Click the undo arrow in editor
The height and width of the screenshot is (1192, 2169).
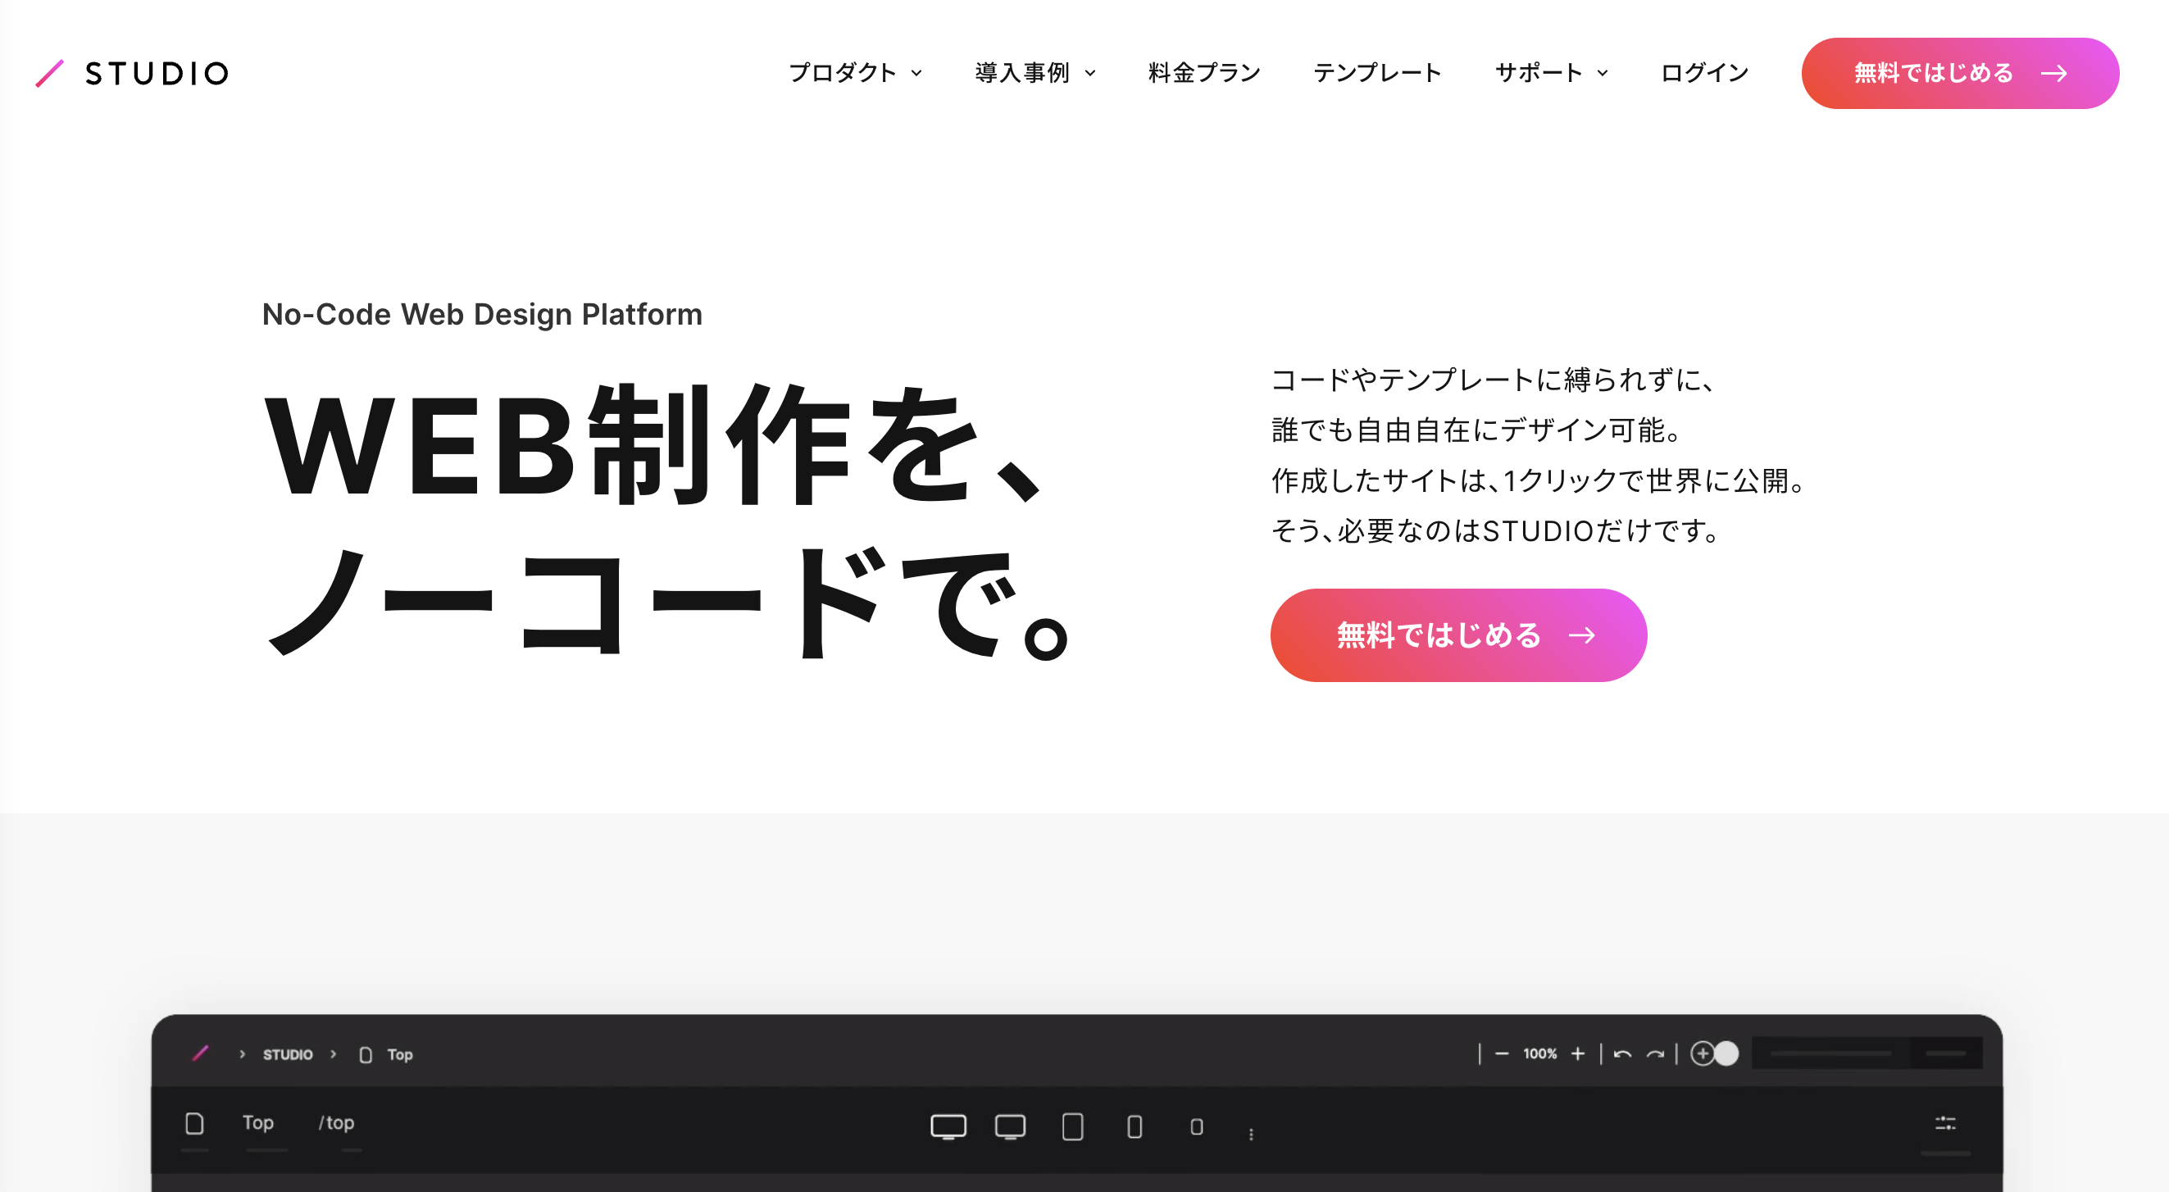pos(1622,1053)
